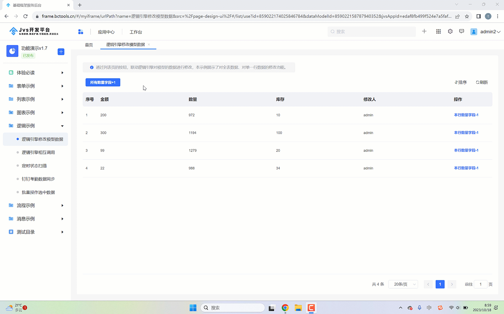Click the 金额 column header

coord(104,99)
